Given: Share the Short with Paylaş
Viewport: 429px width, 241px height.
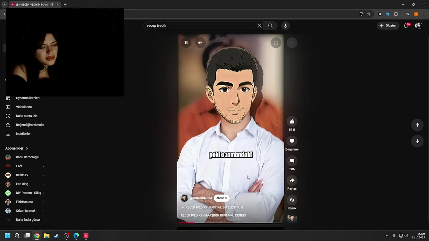Looking at the screenshot, I should (x=292, y=180).
